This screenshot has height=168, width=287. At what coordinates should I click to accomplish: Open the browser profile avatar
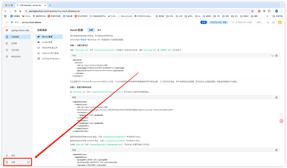coord(277,11)
